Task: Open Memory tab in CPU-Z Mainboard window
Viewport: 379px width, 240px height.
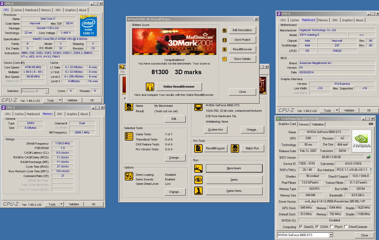Action: point(323,20)
